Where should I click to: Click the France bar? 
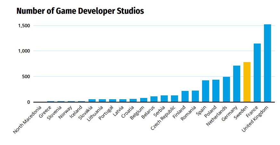(x=257, y=73)
